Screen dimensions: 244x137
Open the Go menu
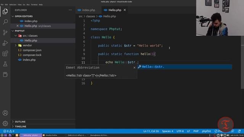[x=24, y=5]
